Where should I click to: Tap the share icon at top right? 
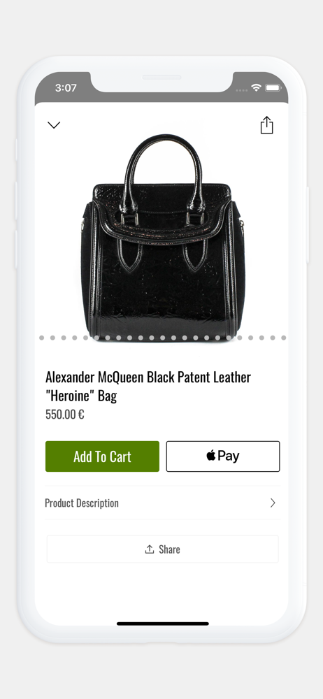point(266,125)
